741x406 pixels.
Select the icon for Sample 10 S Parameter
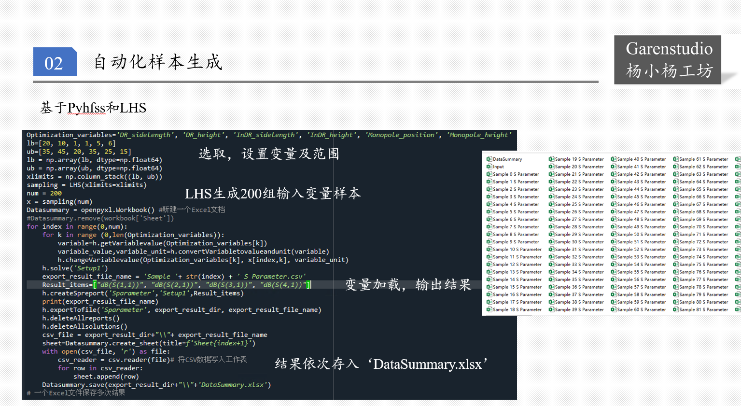(x=489, y=250)
